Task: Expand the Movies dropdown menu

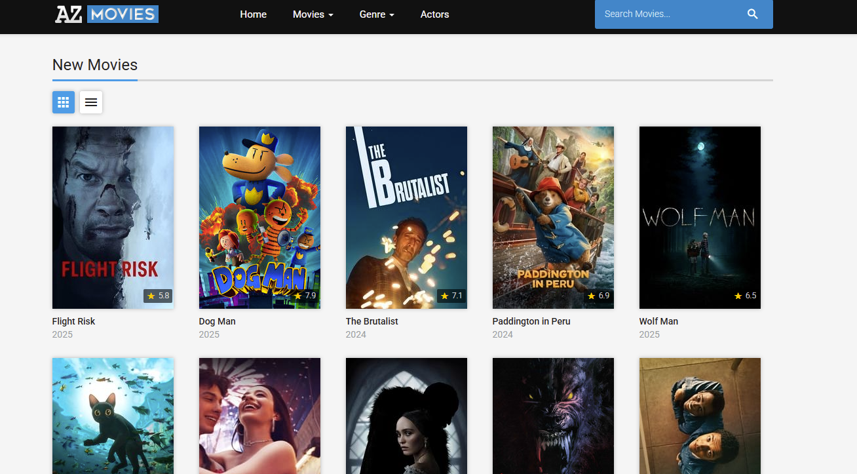Action: click(313, 14)
